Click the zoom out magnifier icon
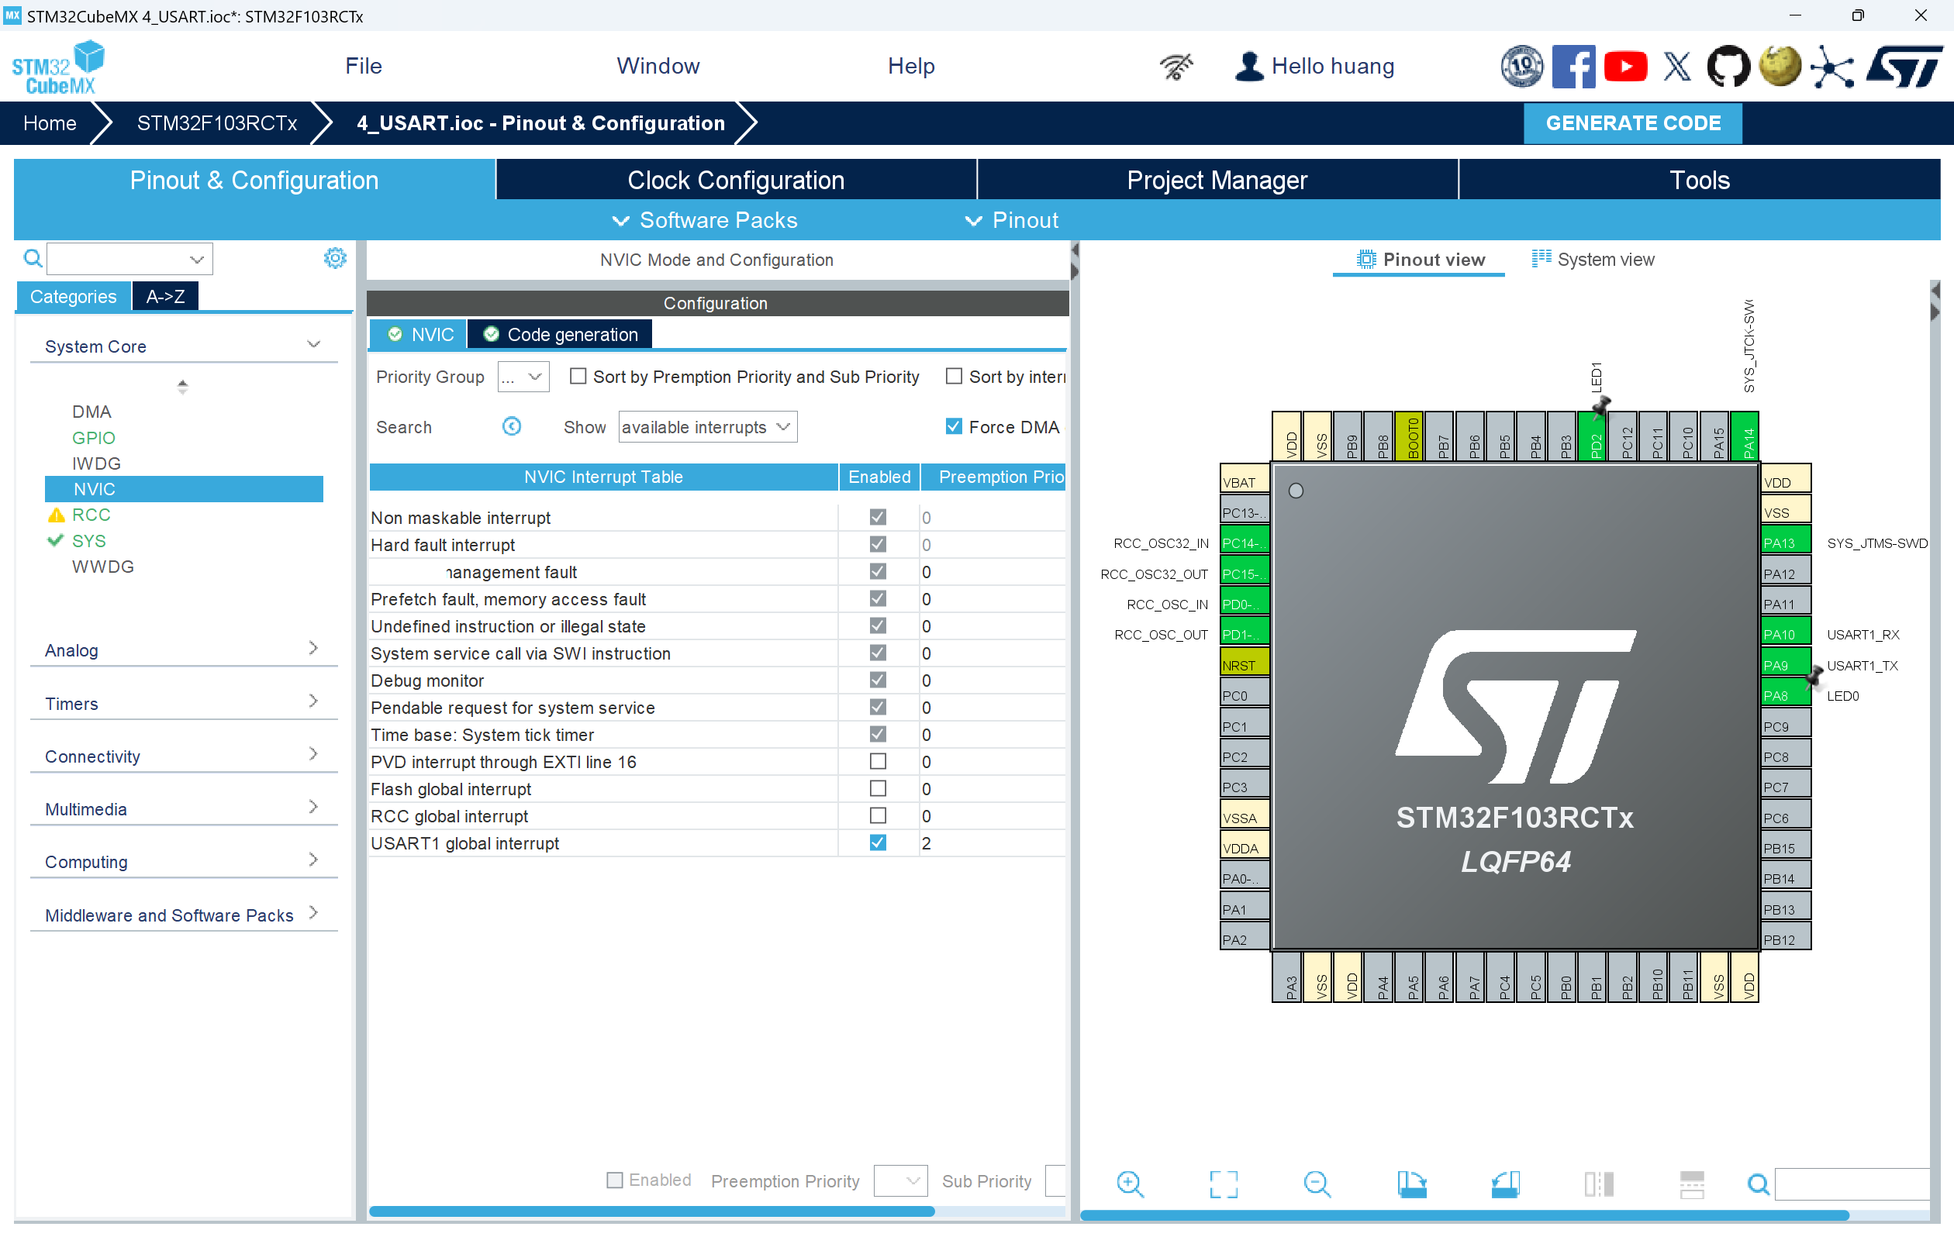Viewport: 1954px width, 1237px height. (x=1316, y=1184)
